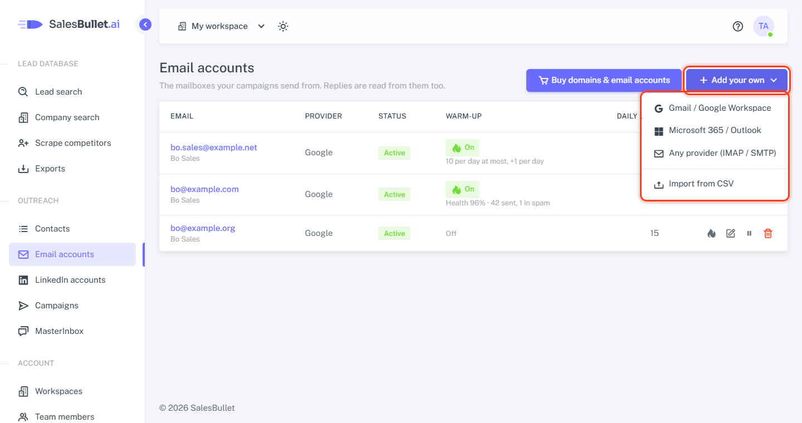This screenshot has height=423, width=802.
Task: Expand the My workspace dropdown
Action: 221,26
